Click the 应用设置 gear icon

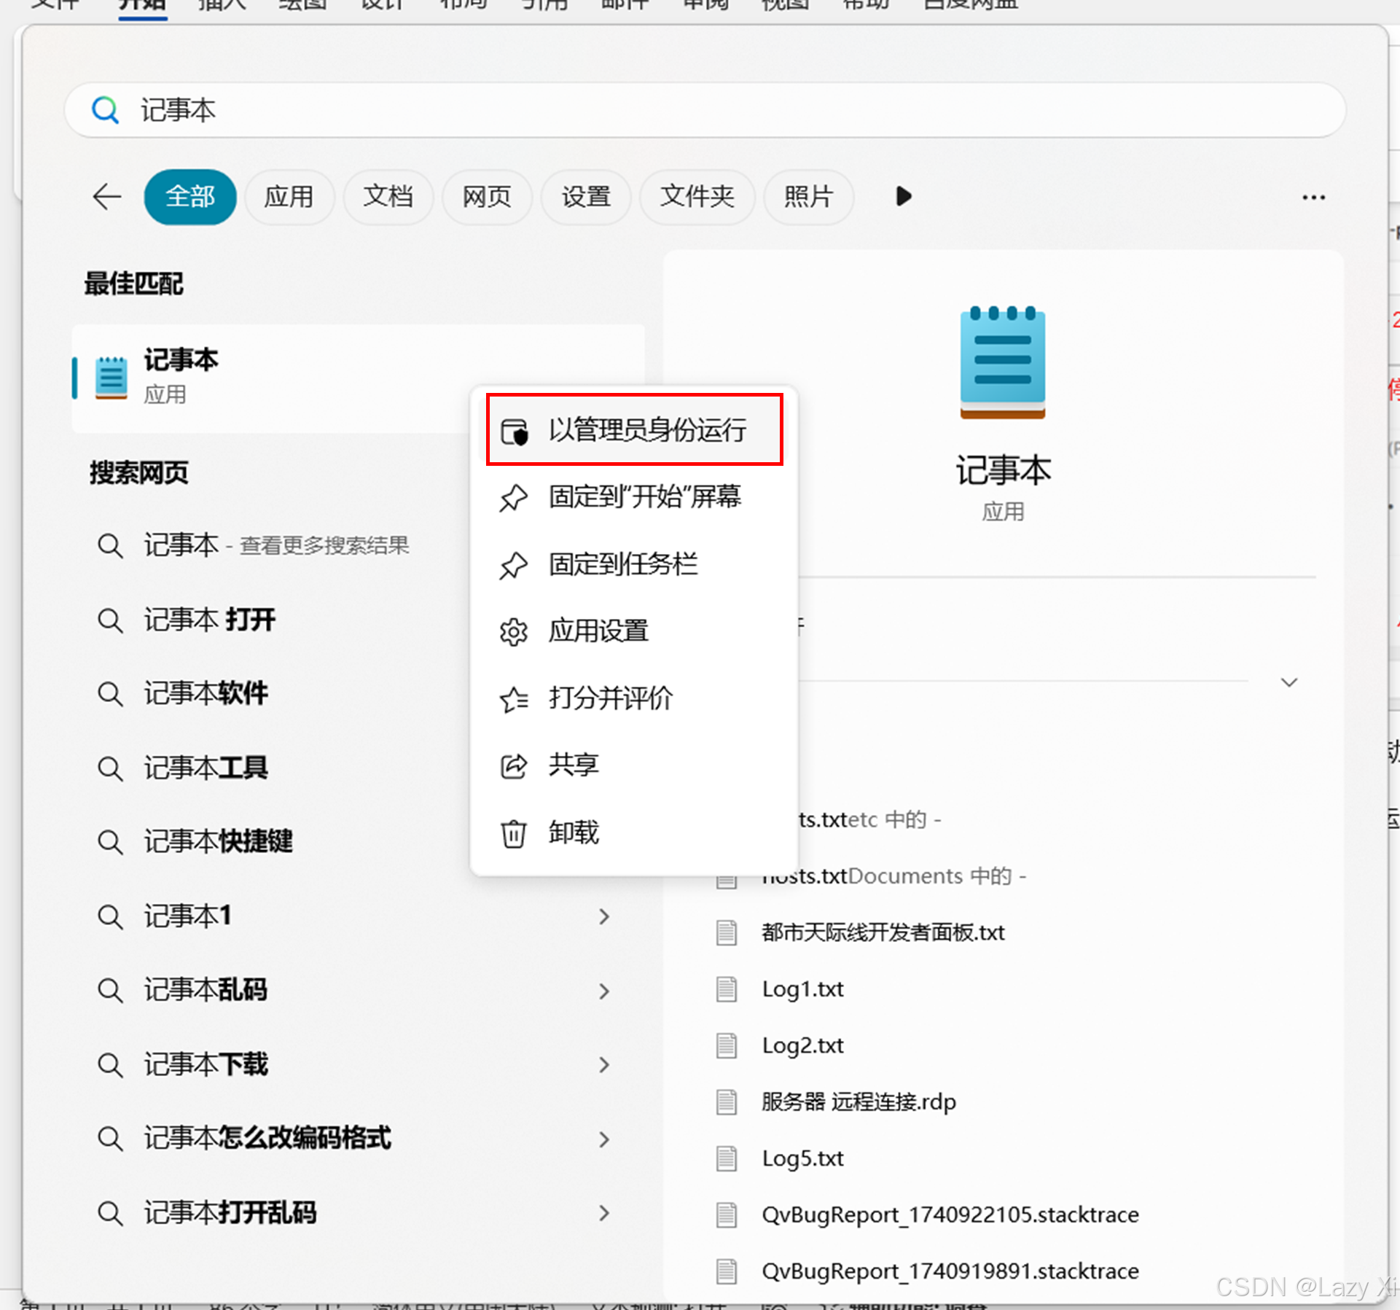point(513,631)
